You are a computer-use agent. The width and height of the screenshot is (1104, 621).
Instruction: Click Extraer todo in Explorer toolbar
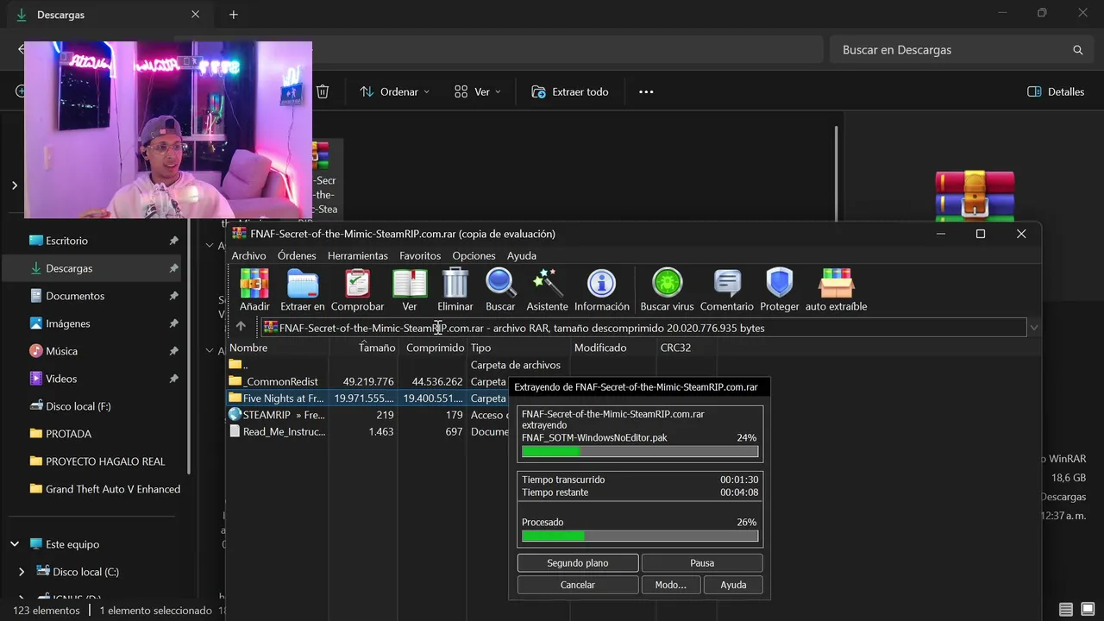[569, 91]
